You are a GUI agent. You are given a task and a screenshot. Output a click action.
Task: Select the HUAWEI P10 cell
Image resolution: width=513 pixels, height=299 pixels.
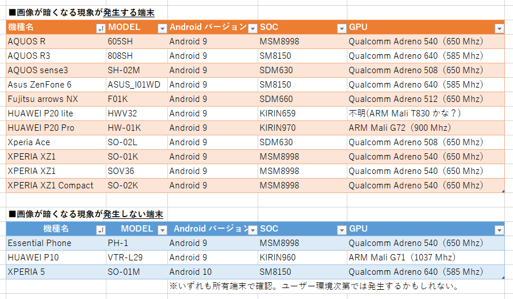click(56, 258)
